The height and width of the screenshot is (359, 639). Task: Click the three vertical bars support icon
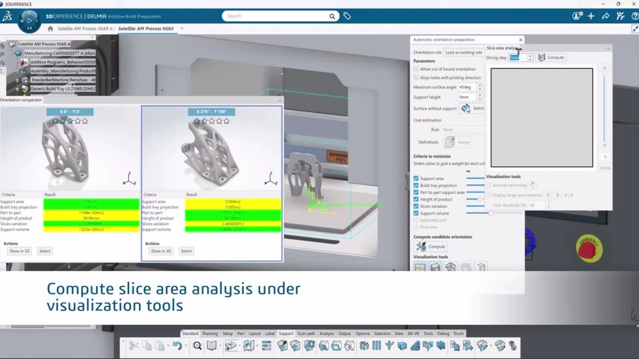click(x=377, y=346)
